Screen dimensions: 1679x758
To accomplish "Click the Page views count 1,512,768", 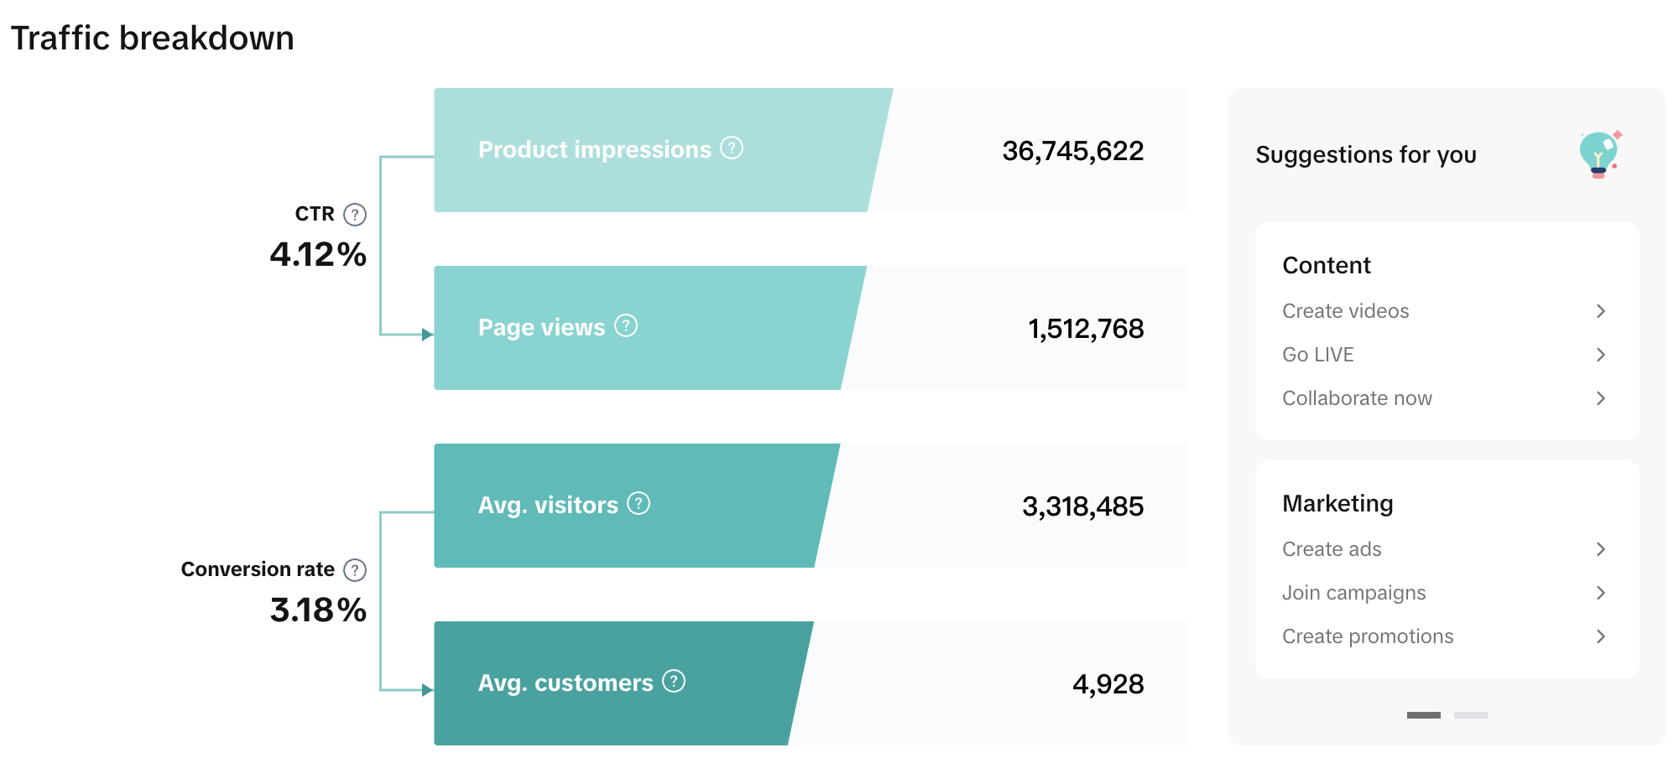I will click(1085, 329).
